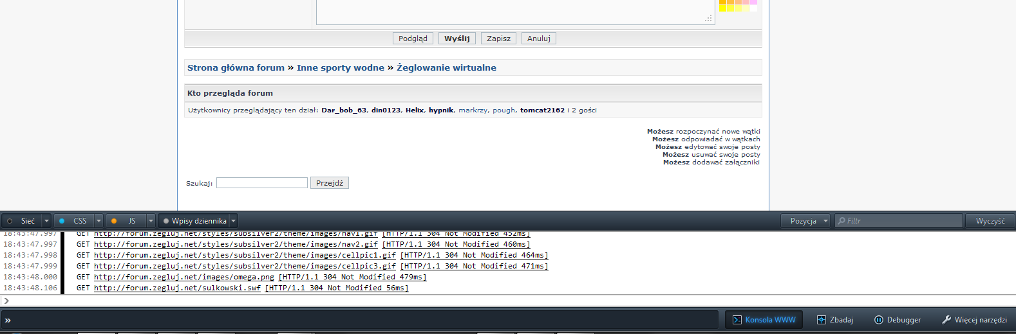Click the Podgląd preview button

tap(413, 39)
